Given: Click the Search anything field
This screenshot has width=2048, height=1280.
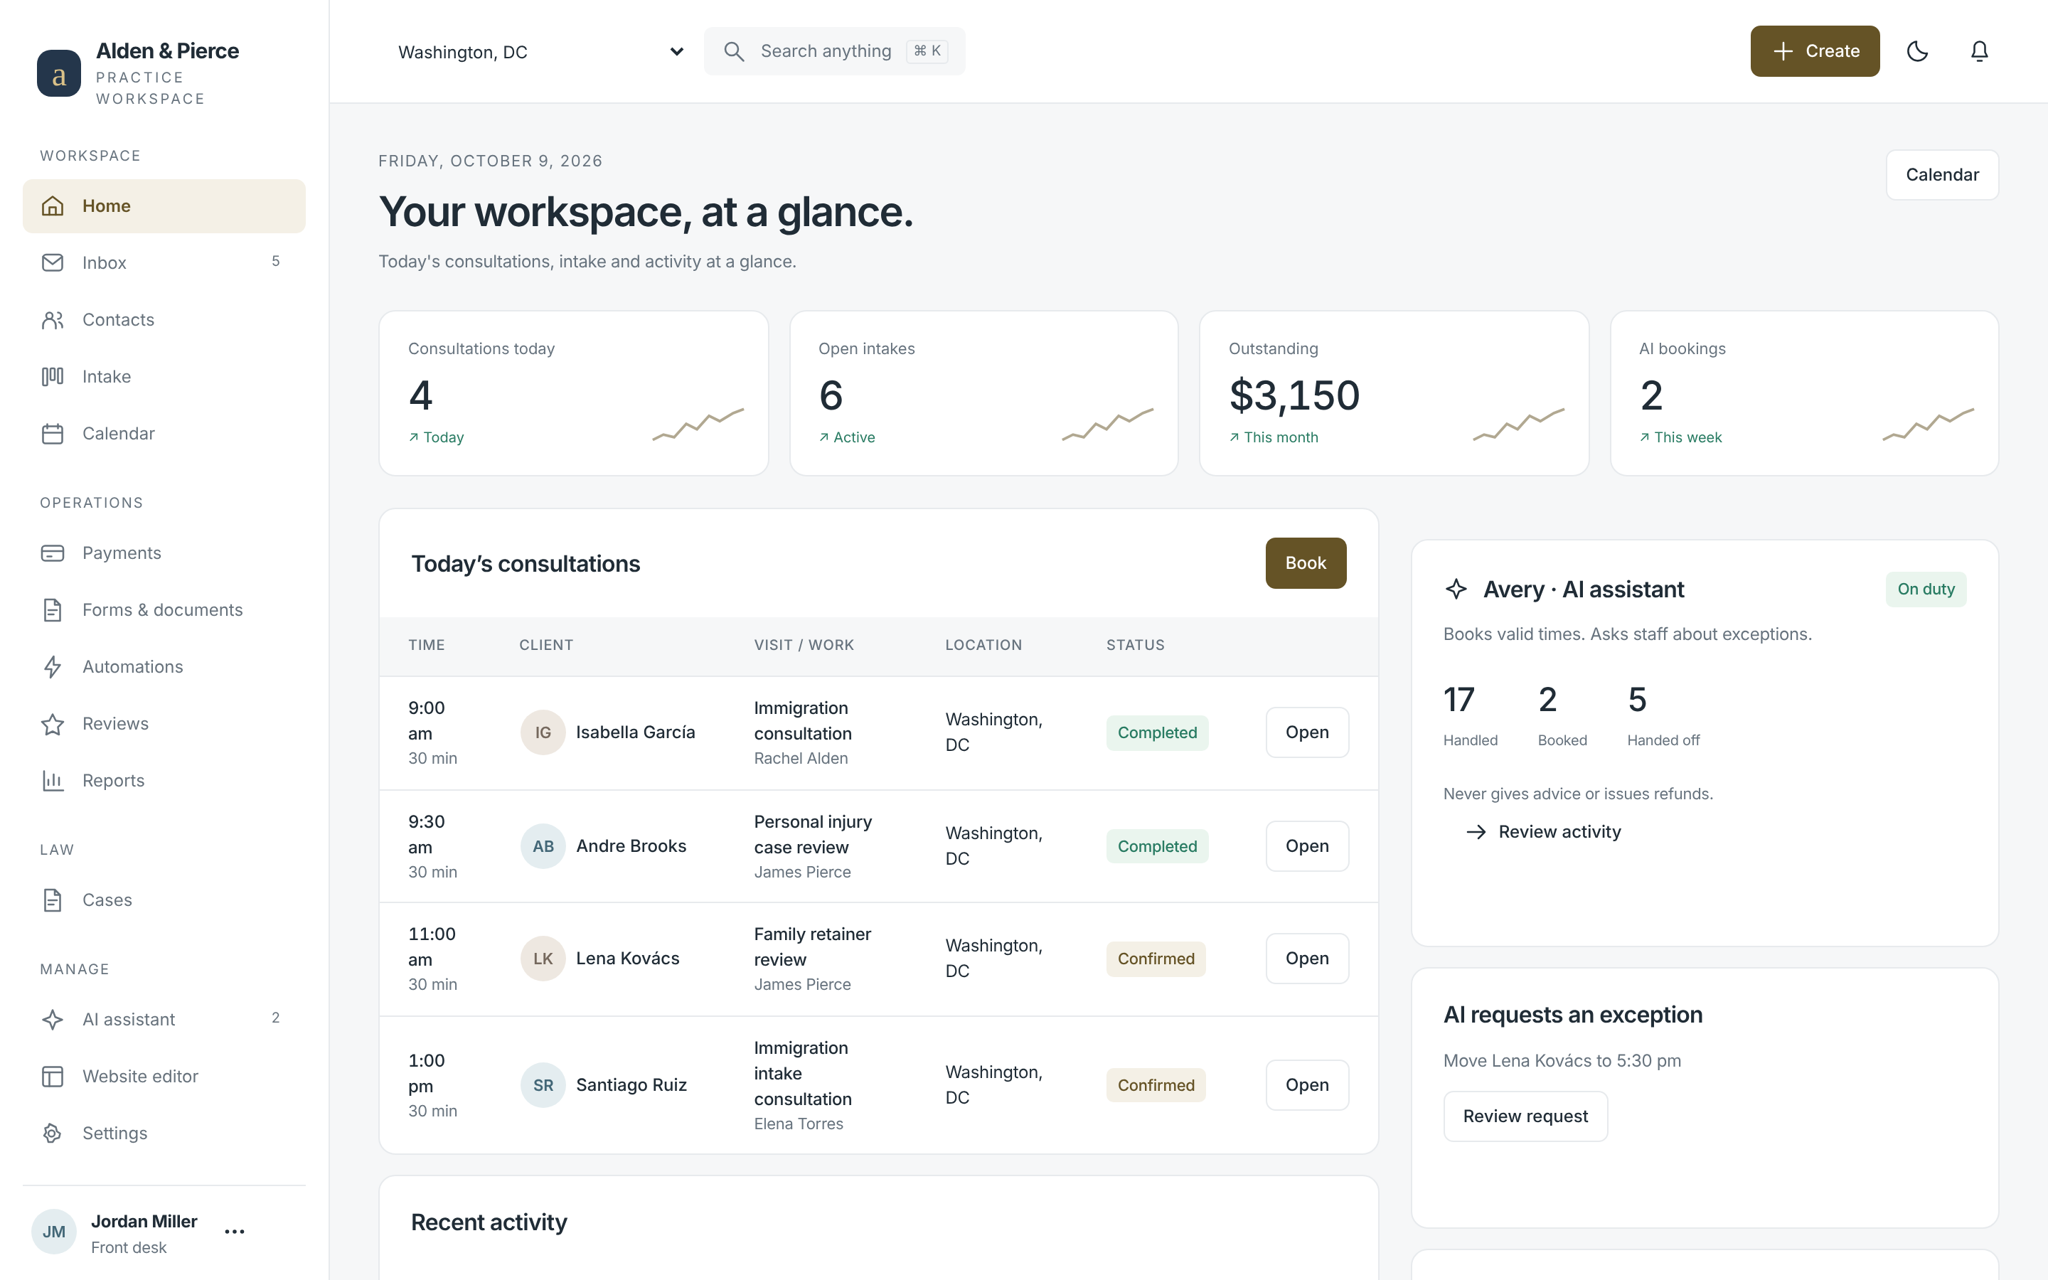Looking at the screenshot, I should [834, 52].
